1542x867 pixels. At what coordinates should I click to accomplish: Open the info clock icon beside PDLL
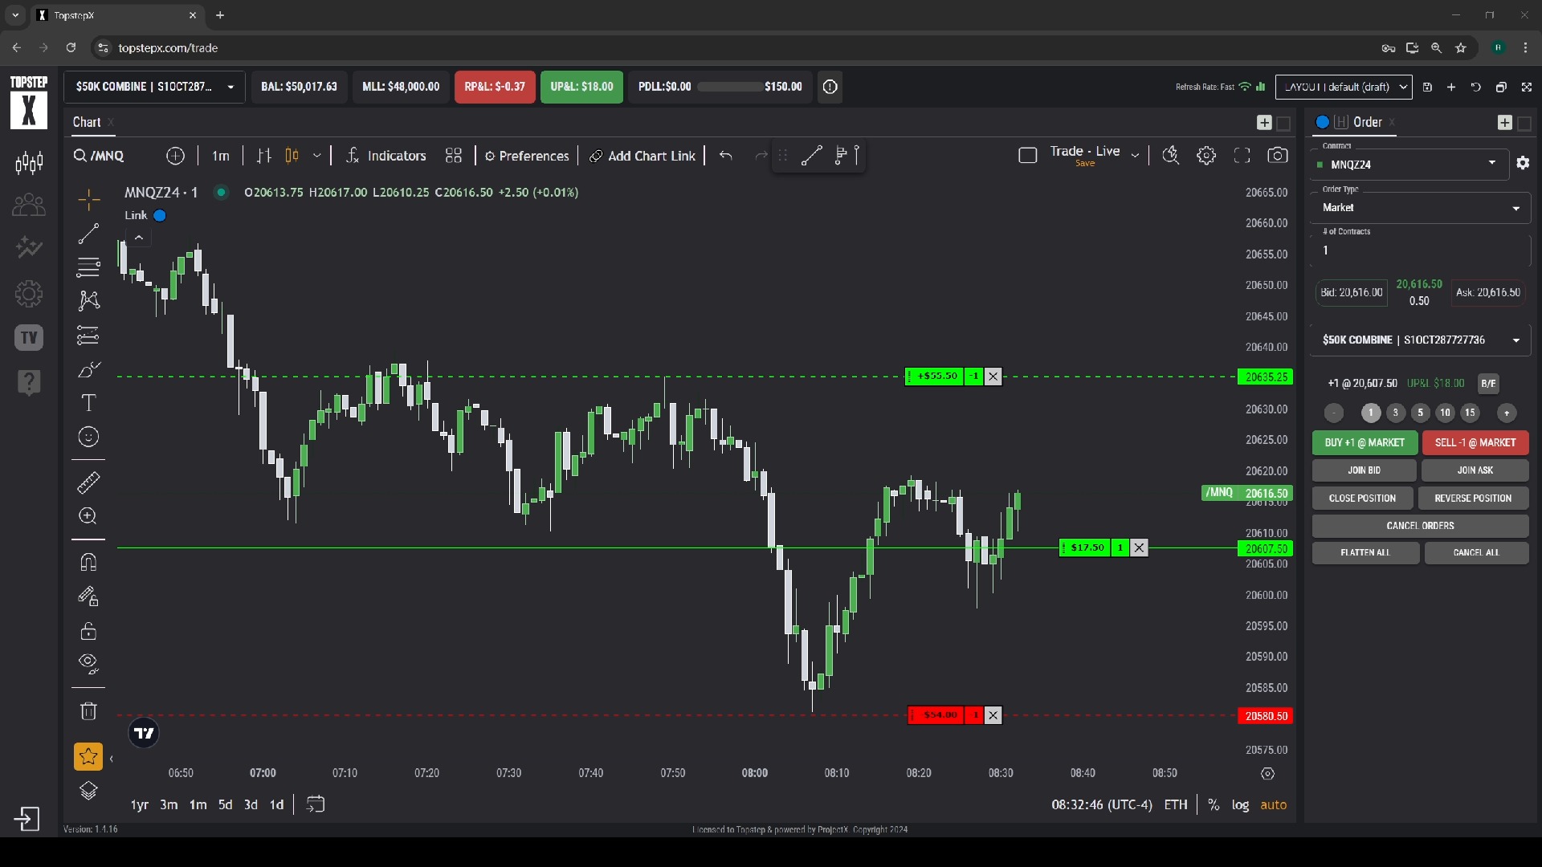click(830, 87)
